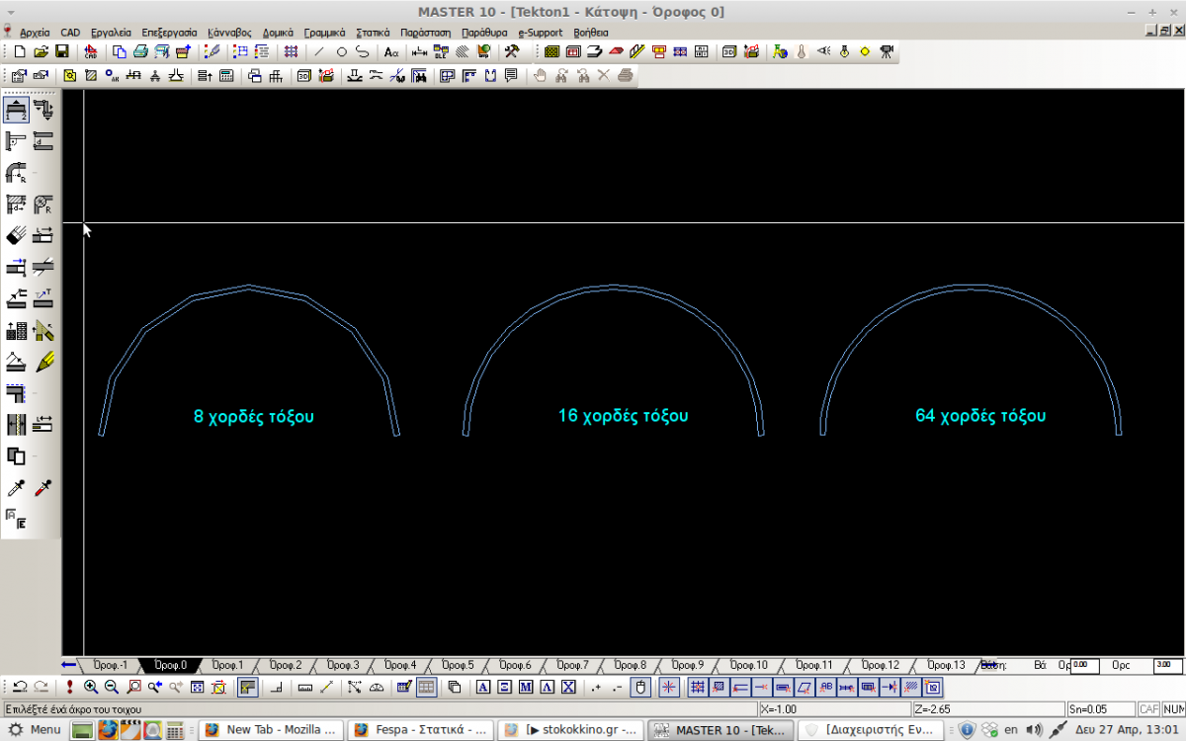Click the undo arrow icon
This screenshot has height=741, width=1186.
click(20, 688)
